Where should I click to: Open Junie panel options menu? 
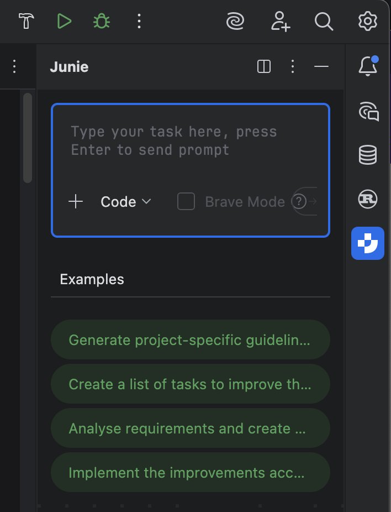click(x=293, y=66)
